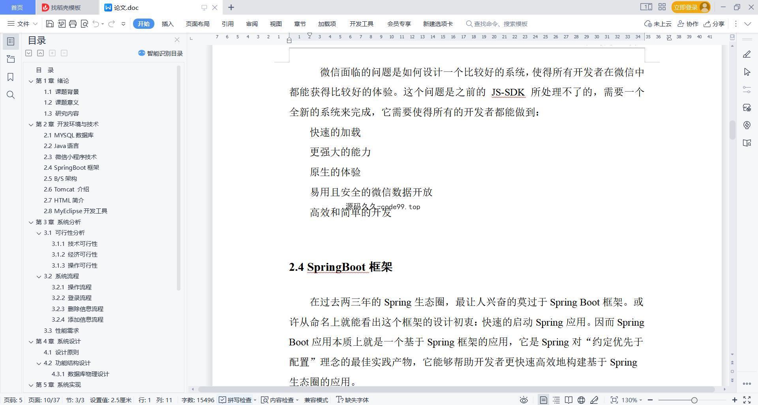Open a new tab with plus button
The width and height of the screenshot is (758, 405).
pyautogui.click(x=231, y=7)
